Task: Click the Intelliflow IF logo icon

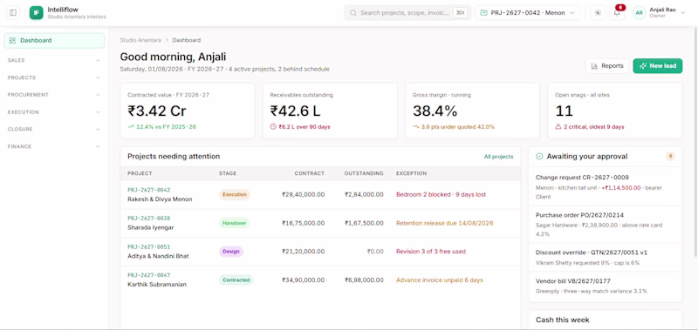Action: [x=37, y=12]
